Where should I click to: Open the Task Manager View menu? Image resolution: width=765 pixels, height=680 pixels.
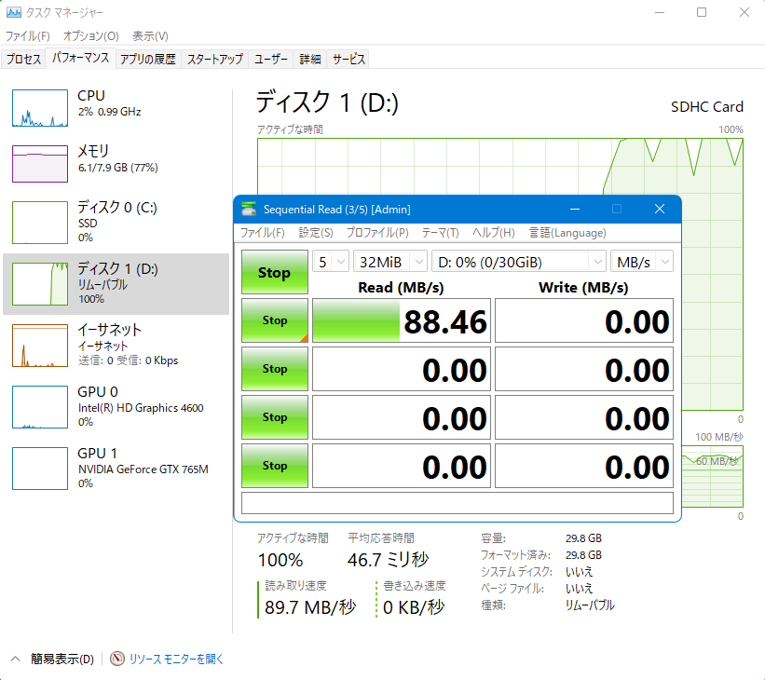[150, 36]
